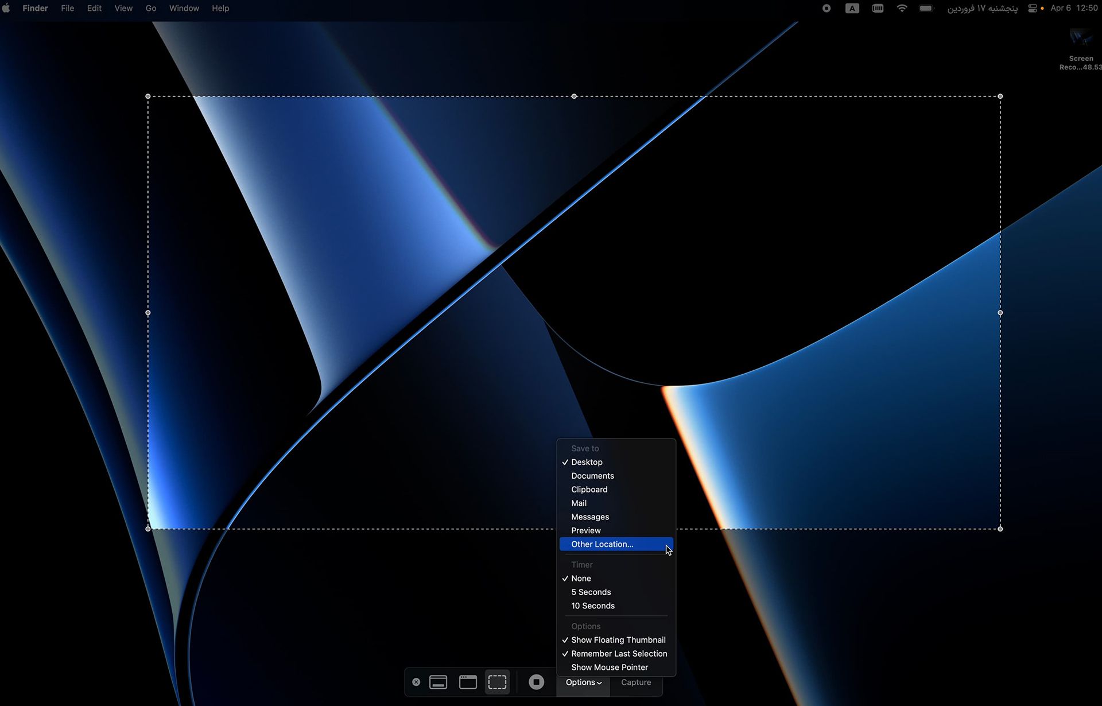Image resolution: width=1102 pixels, height=706 pixels.
Task: Open Control Center icon in the menu bar
Action: pos(1033,8)
